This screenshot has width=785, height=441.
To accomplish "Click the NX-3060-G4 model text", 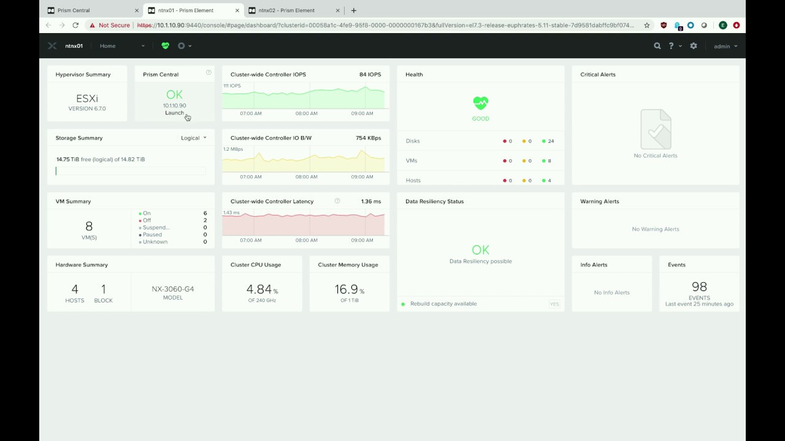I will pyautogui.click(x=173, y=289).
